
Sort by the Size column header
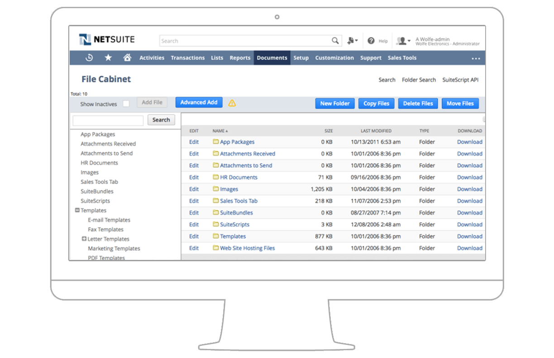[329, 131]
